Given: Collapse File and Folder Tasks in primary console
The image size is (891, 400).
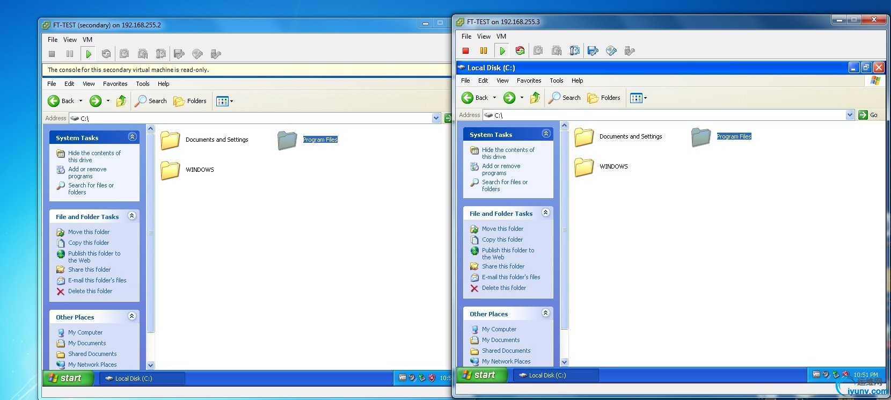Looking at the screenshot, I should click(546, 213).
